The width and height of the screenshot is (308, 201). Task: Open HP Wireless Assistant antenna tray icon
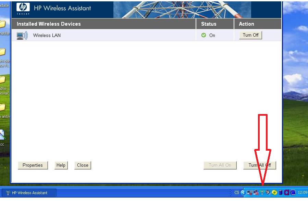[x=262, y=192]
